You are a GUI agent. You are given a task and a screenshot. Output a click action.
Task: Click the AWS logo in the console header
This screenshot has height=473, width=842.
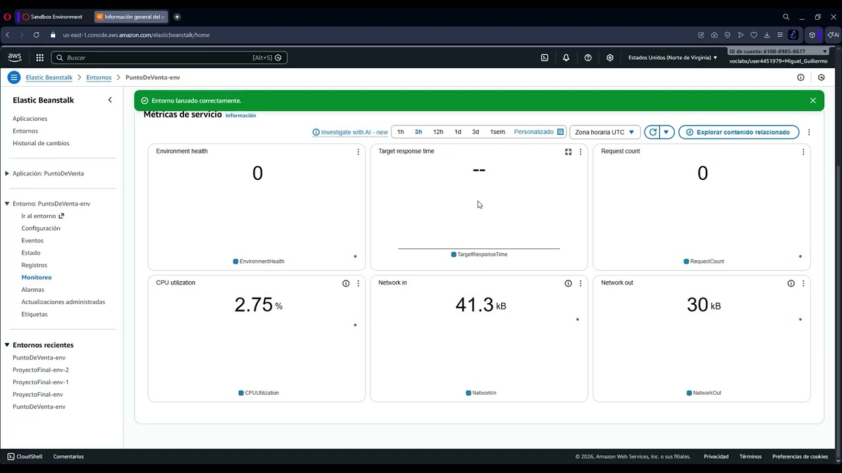14,58
